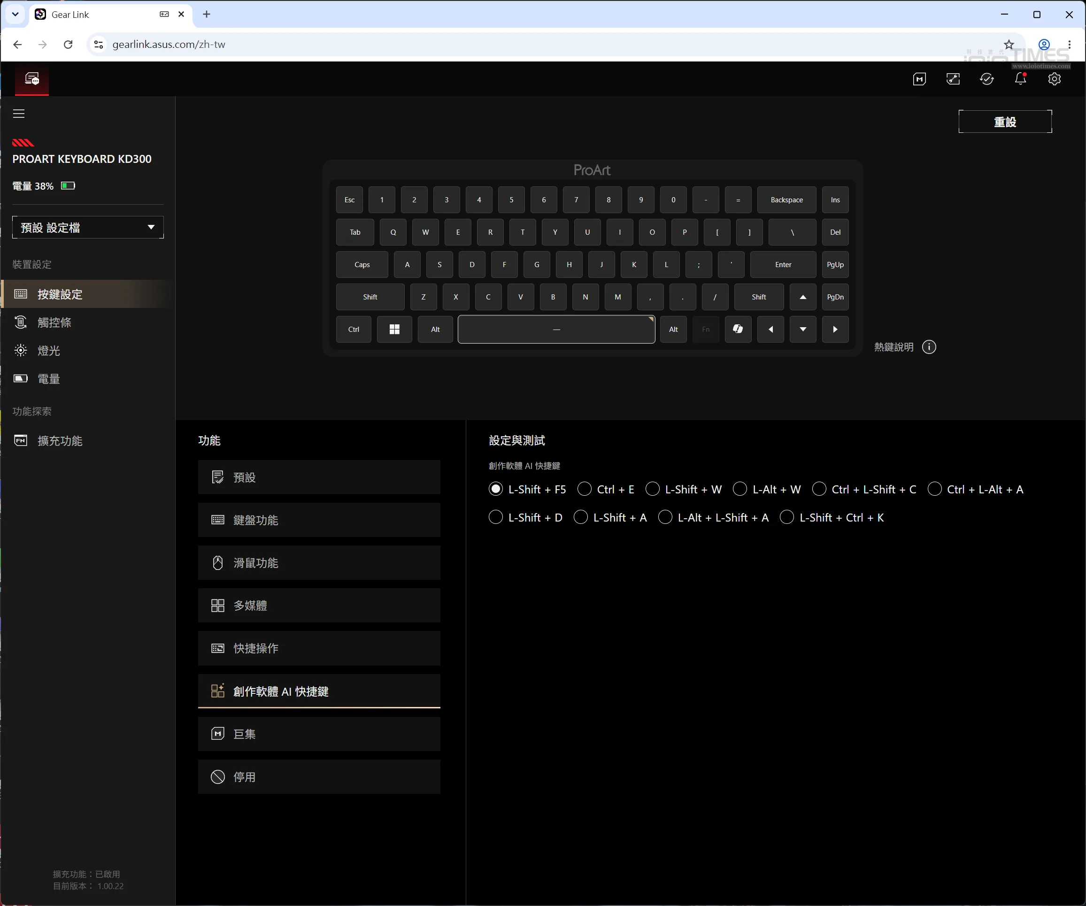
Task: Choose the 預設 function option
Action: 319,477
